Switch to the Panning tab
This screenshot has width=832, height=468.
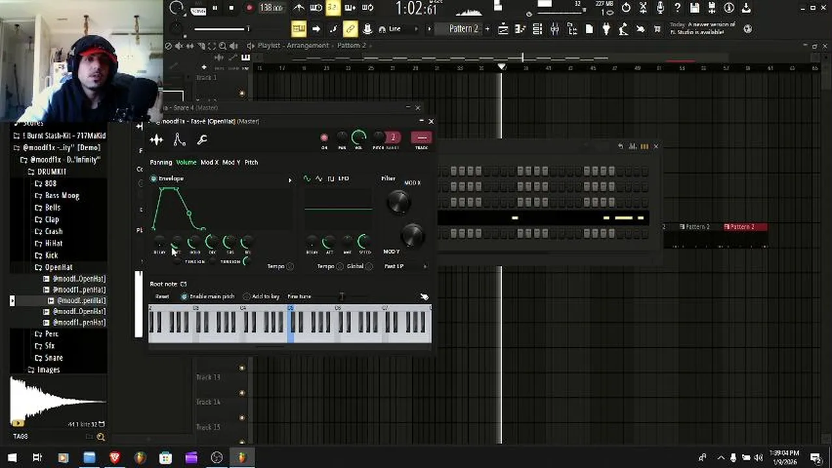tap(161, 162)
